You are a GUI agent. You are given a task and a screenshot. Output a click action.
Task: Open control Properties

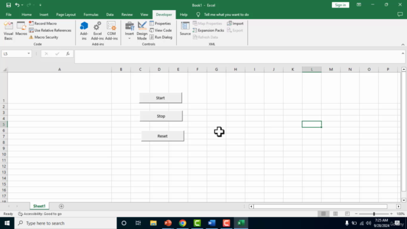[x=160, y=24]
